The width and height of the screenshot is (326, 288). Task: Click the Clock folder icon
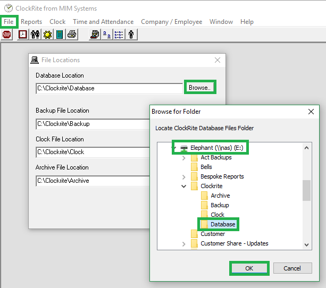pos(204,215)
